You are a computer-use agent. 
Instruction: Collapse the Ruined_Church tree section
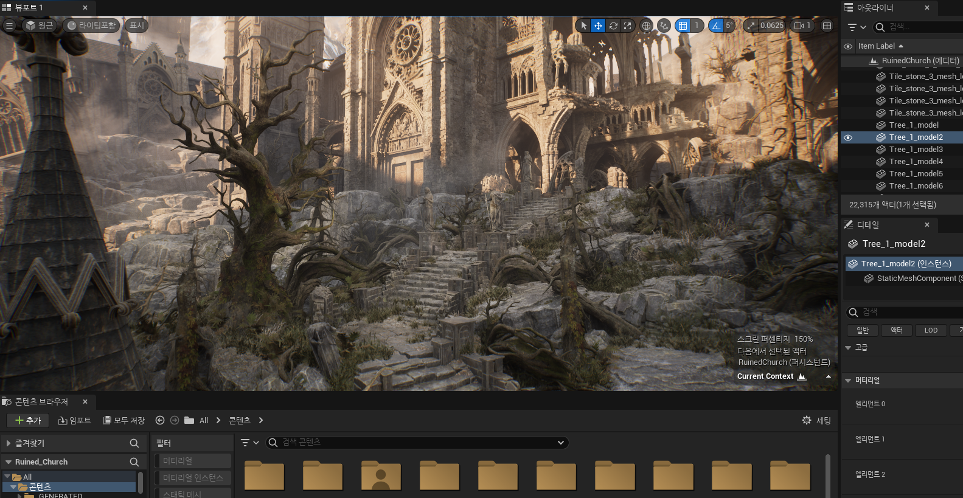9,462
